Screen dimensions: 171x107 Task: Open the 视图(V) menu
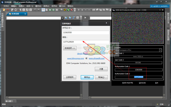click(21, 6)
